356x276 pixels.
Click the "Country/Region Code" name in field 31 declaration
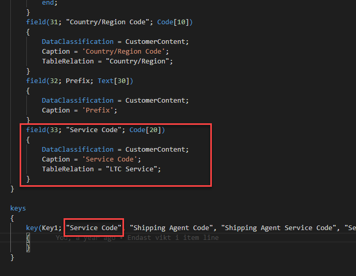107,22
